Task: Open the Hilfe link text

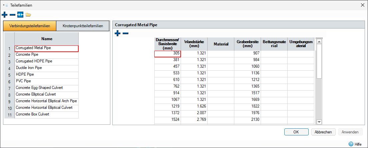Action: 358,144
